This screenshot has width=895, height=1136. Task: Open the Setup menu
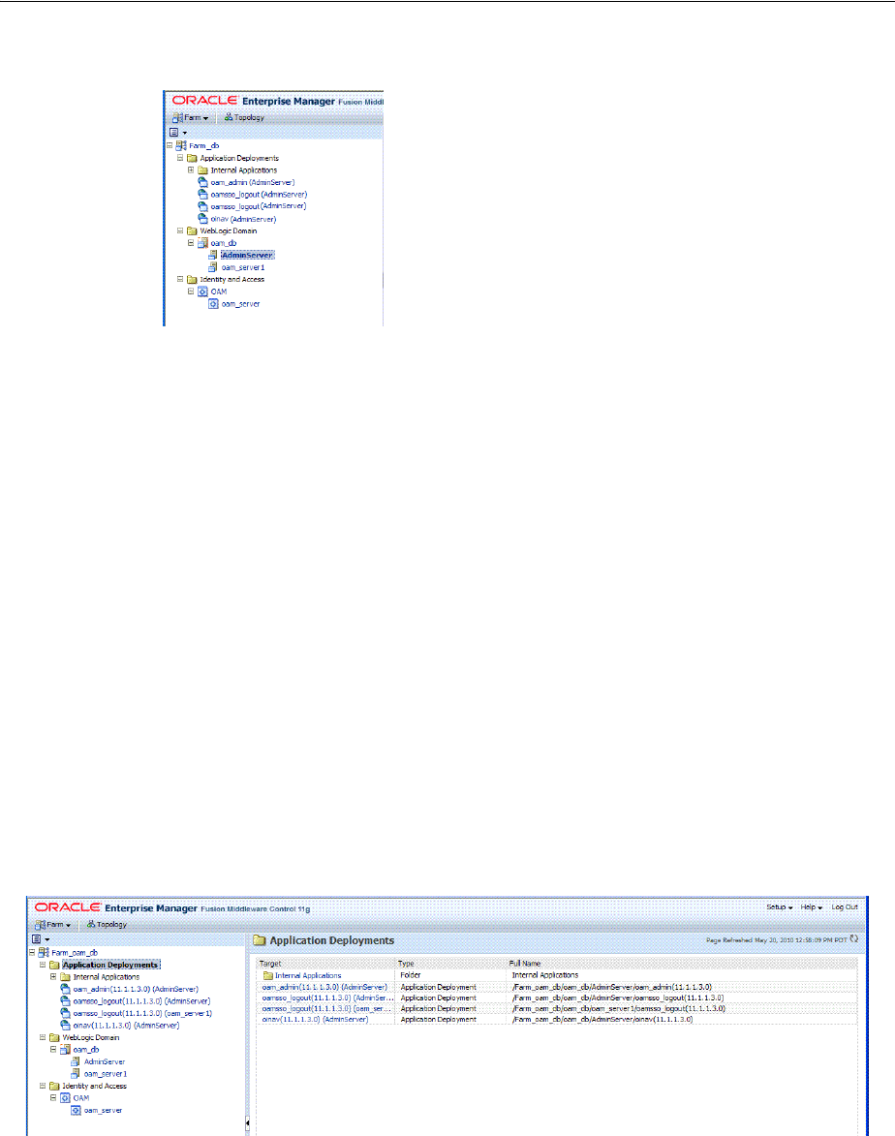point(779,907)
